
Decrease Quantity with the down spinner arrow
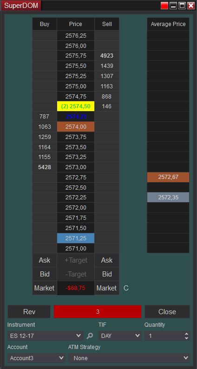pos(186,338)
